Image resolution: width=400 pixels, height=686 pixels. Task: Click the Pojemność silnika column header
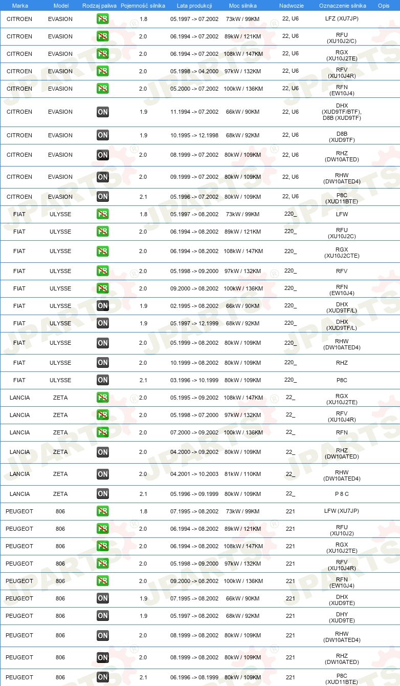(x=143, y=5)
